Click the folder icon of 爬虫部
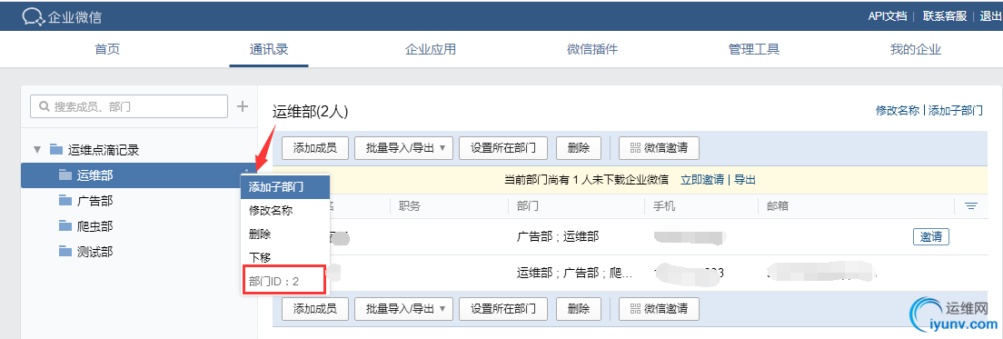Screen dimensions: 1003x339 [65, 225]
